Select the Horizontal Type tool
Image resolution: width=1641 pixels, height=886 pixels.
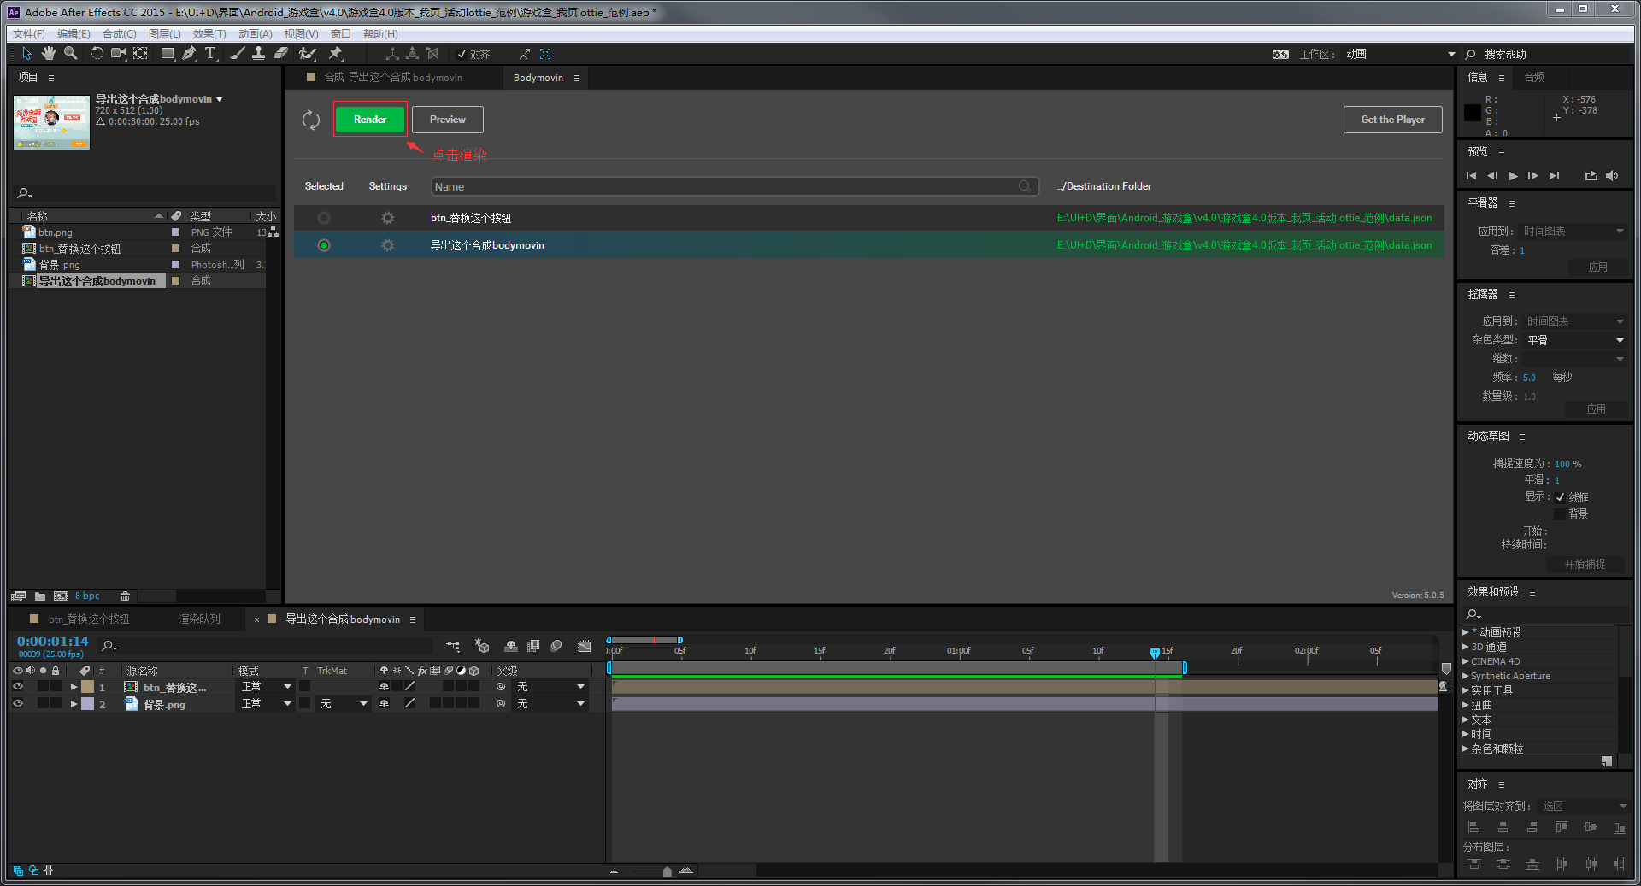click(210, 54)
